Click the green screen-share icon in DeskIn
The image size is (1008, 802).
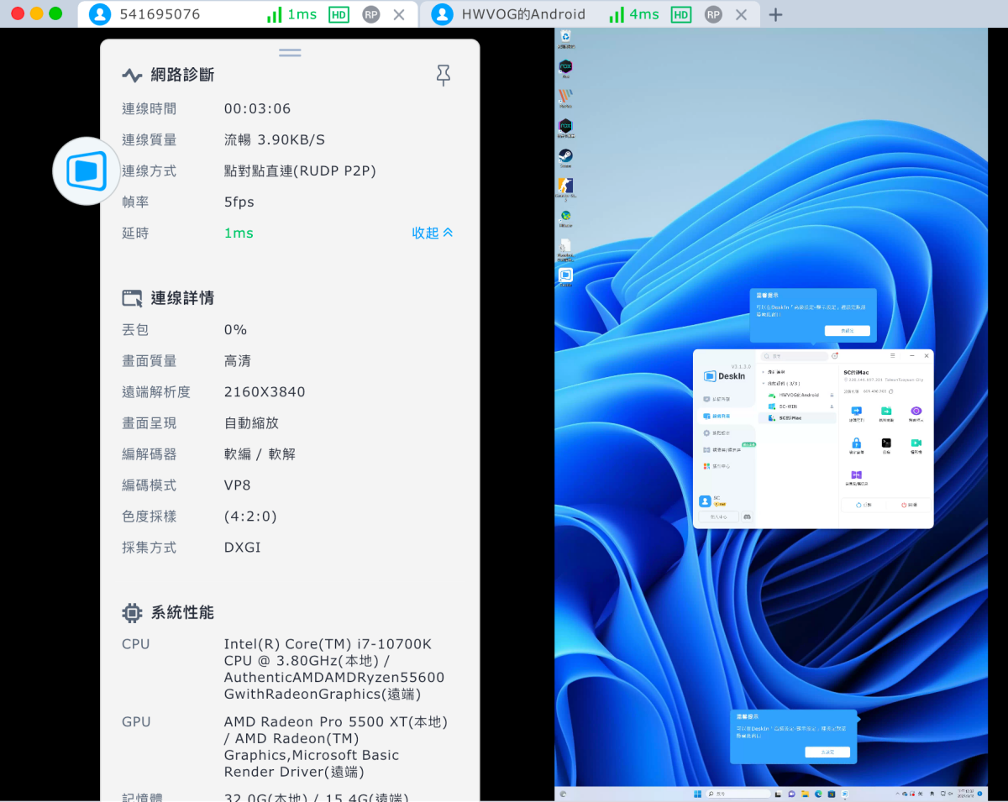(x=916, y=443)
